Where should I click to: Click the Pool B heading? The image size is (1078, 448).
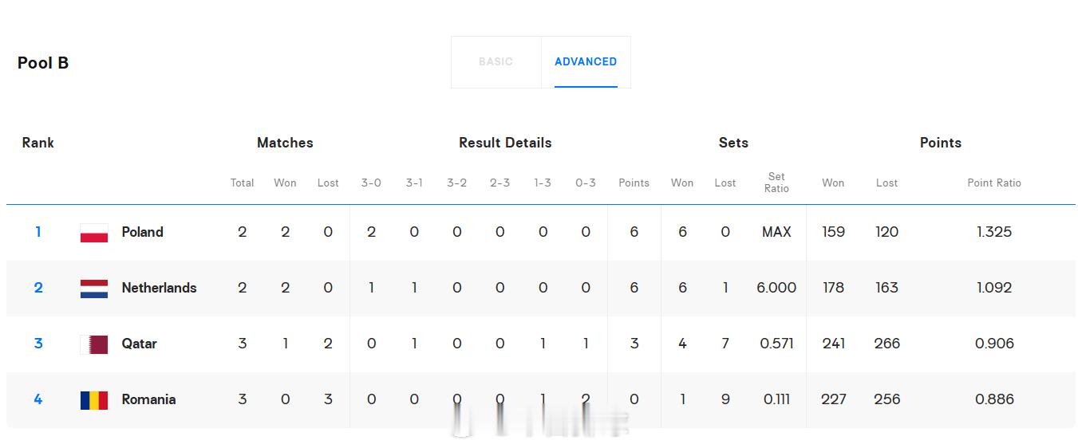coord(43,63)
